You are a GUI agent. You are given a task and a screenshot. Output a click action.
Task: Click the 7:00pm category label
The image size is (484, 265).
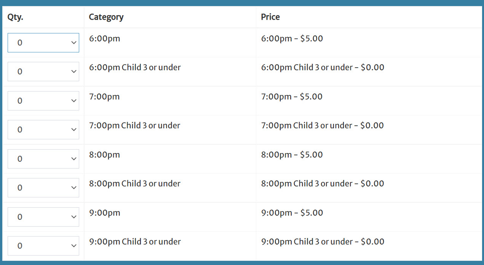point(104,97)
